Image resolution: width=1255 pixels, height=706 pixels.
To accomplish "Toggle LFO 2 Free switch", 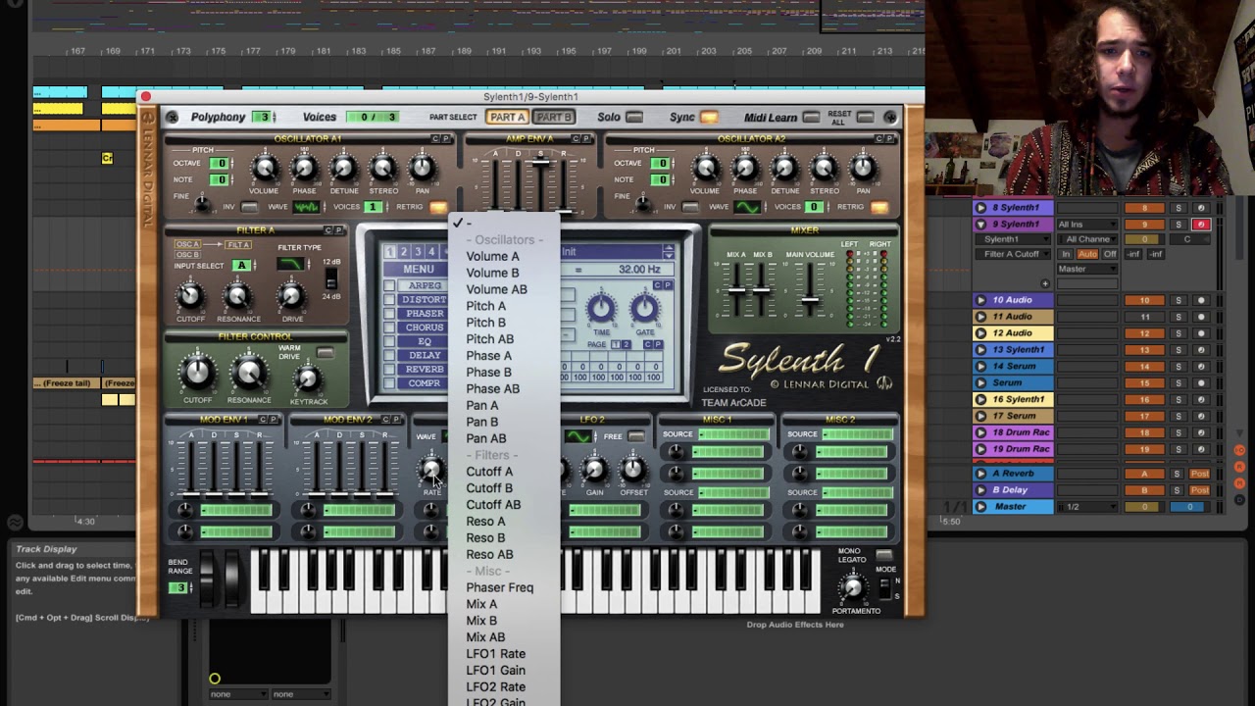I will click(636, 436).
